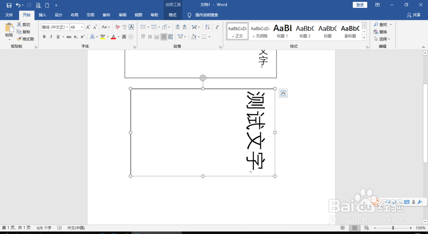Toggle strikethrough (abc) formatting
The image size is (428, 234).
69,36
